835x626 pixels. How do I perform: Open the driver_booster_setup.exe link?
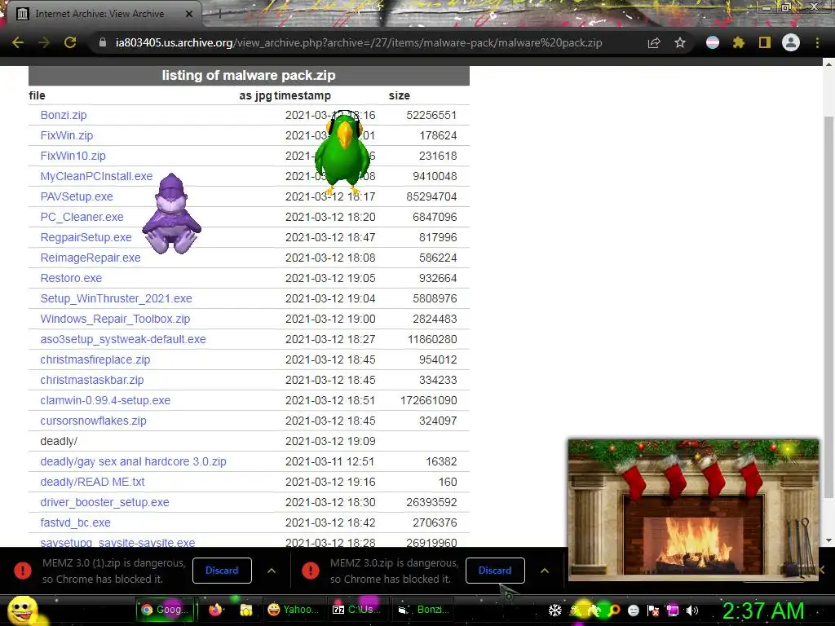coord(105,502)
